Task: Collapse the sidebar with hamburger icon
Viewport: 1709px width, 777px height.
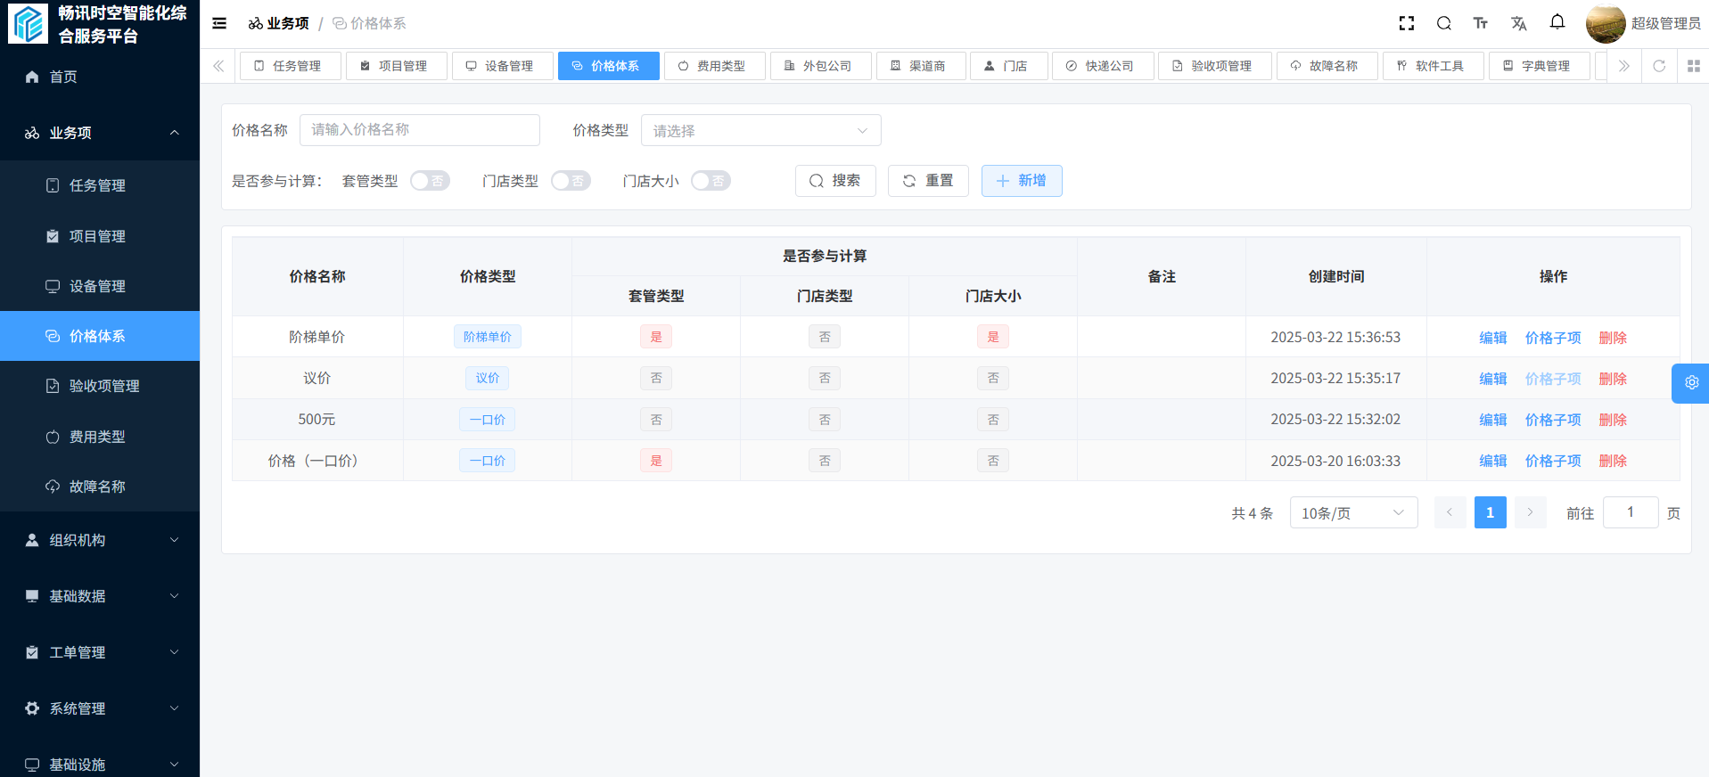Action: click(219, 23)
